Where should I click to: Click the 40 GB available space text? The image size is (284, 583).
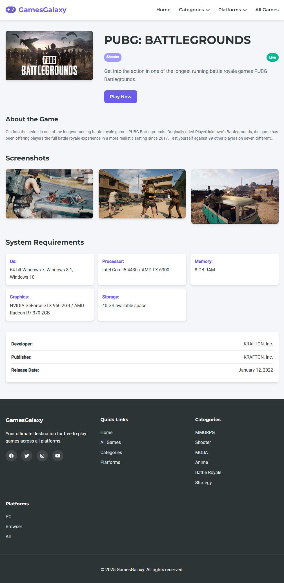[x=124, y=305]
